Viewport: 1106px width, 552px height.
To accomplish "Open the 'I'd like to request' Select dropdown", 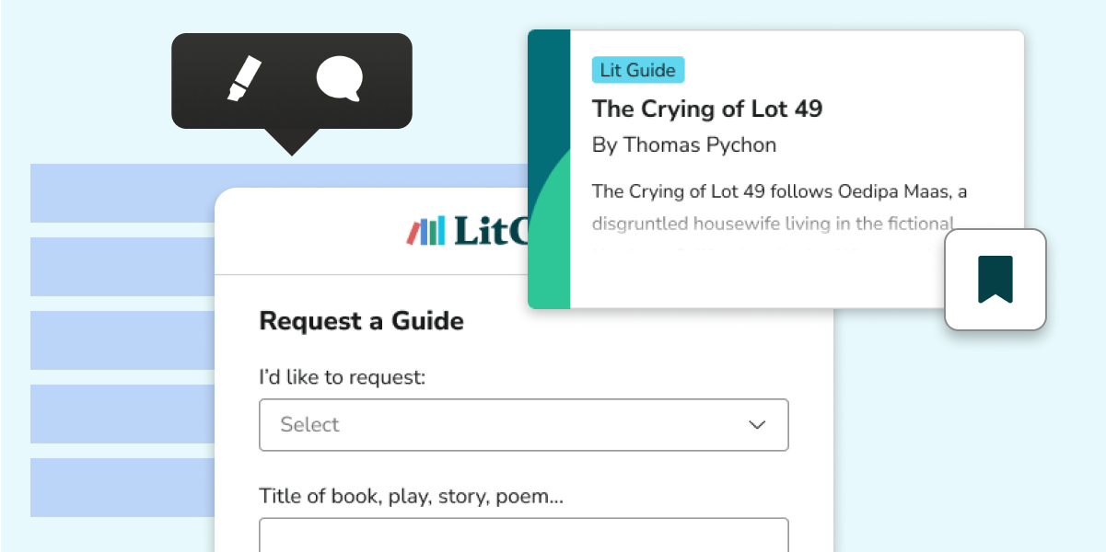I will pos(523,425).
